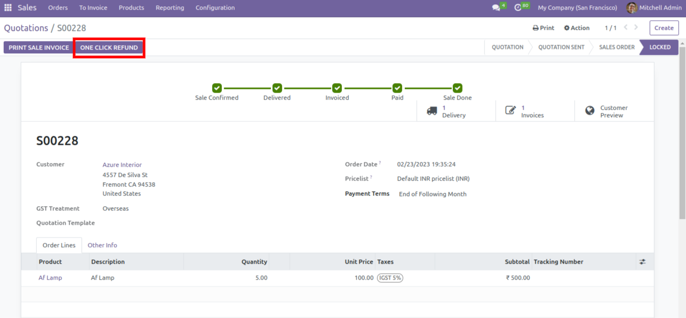Open the chat messages icon
This screenshot has width=686, height=318.
(496, 8)
